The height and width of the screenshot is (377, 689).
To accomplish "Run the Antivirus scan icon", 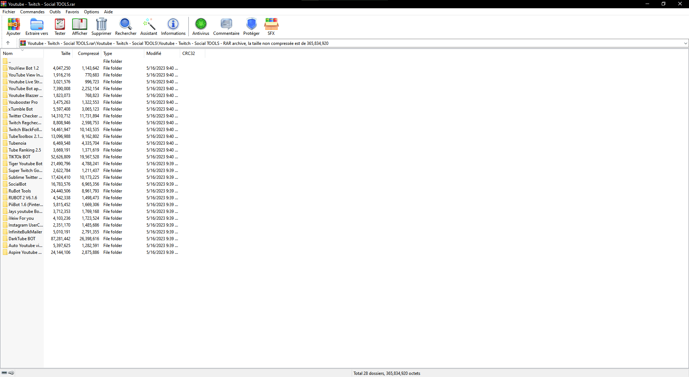I will click(x=201, y=24).
